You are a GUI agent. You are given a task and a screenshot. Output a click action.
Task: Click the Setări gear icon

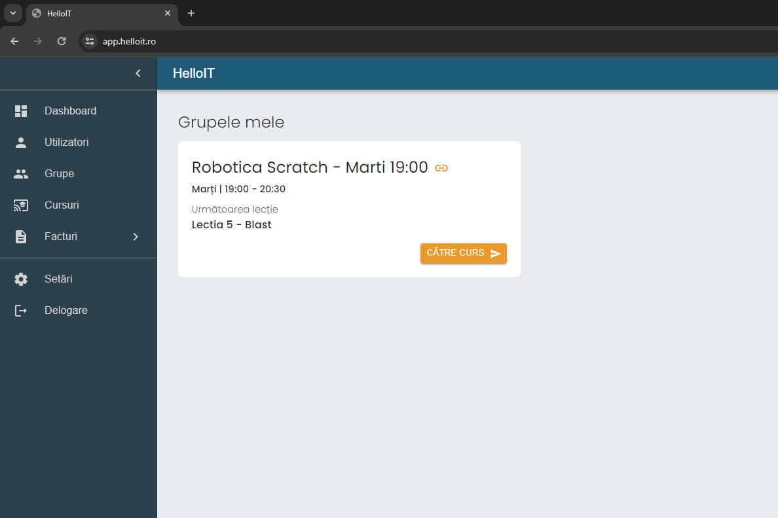pyautogui.click(x=21, y=279)
